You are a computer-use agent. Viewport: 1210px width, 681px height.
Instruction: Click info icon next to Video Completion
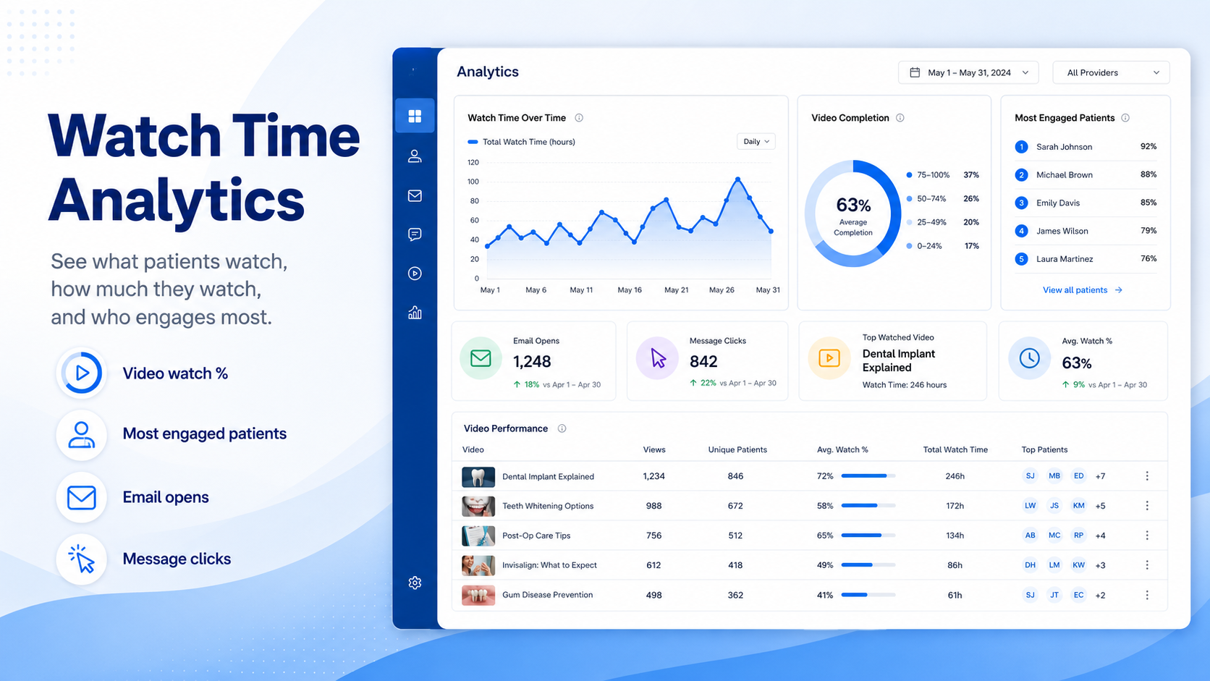coord(900,118)
